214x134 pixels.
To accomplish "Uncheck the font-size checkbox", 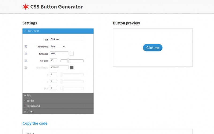I will (x=26, y=61).
